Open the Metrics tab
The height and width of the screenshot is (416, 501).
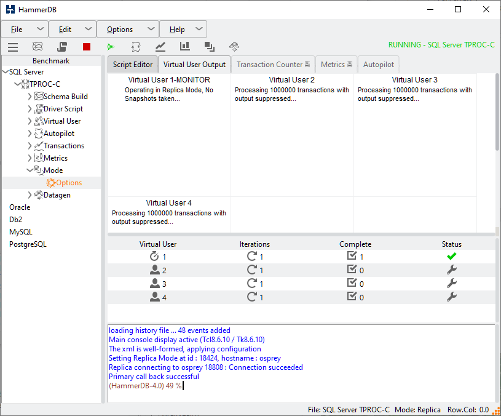click(x=336, y=65)
